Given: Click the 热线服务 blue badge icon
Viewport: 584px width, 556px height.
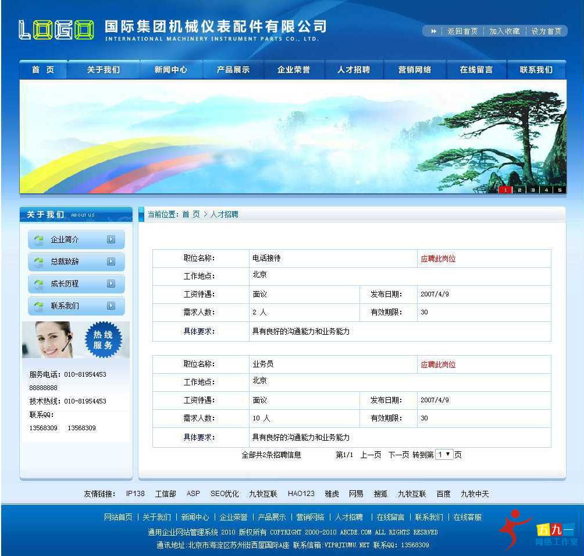Looking at the screenshot, I should [x=105, y=341].
